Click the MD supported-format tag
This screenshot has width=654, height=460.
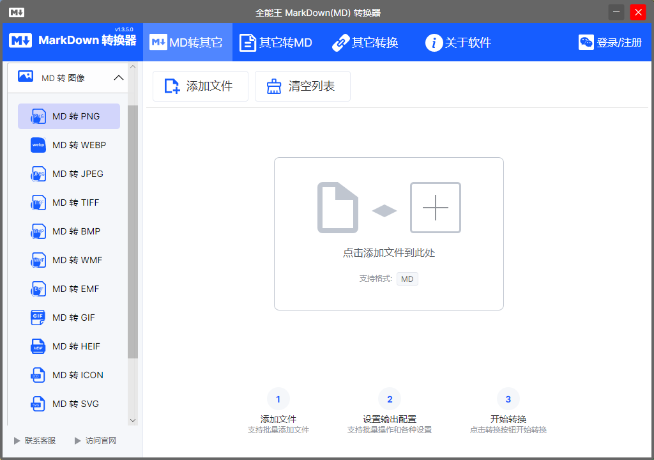pos(407,279)
